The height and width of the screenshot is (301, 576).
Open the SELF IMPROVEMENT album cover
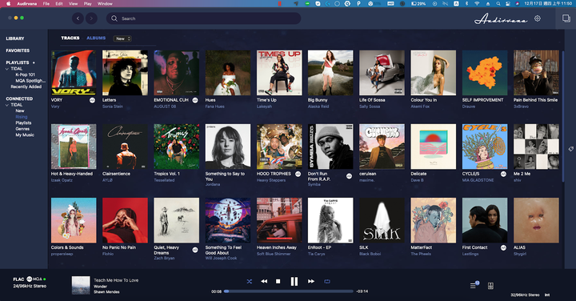click(x=485, y=73)
